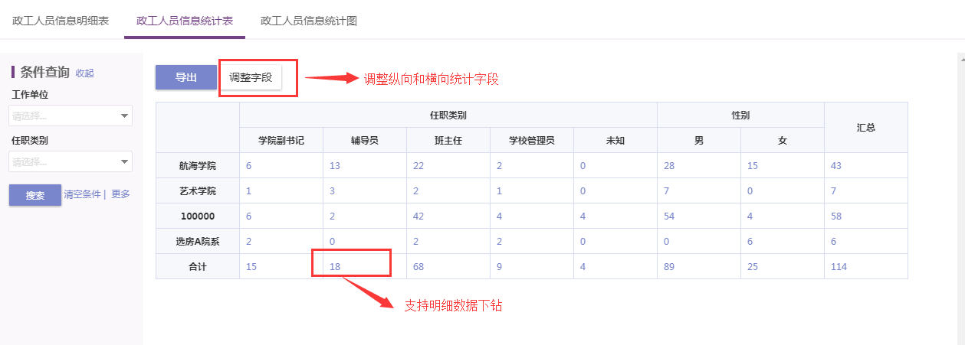Click the 班主任 column header

pyautogui.click(x=448, y=141)
